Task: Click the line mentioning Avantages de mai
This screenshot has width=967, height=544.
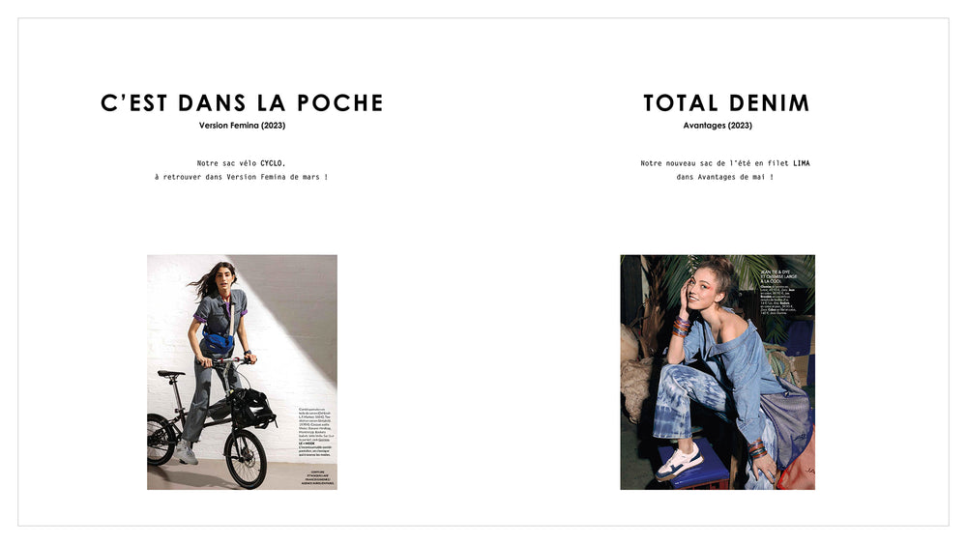Action: tap(724, 177)
